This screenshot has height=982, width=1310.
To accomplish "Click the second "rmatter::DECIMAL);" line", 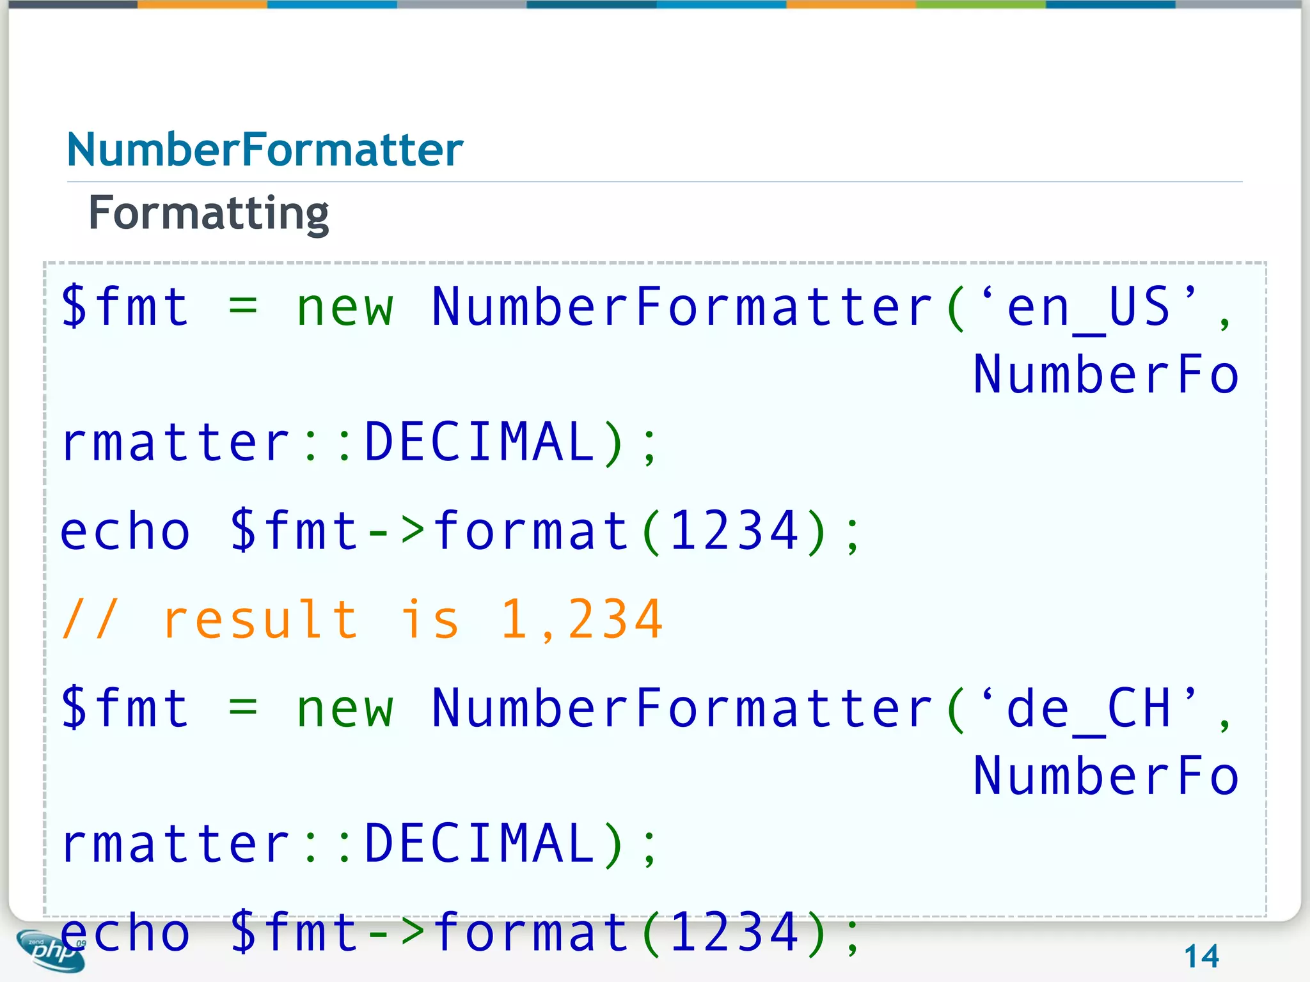I will coord(359,844).
